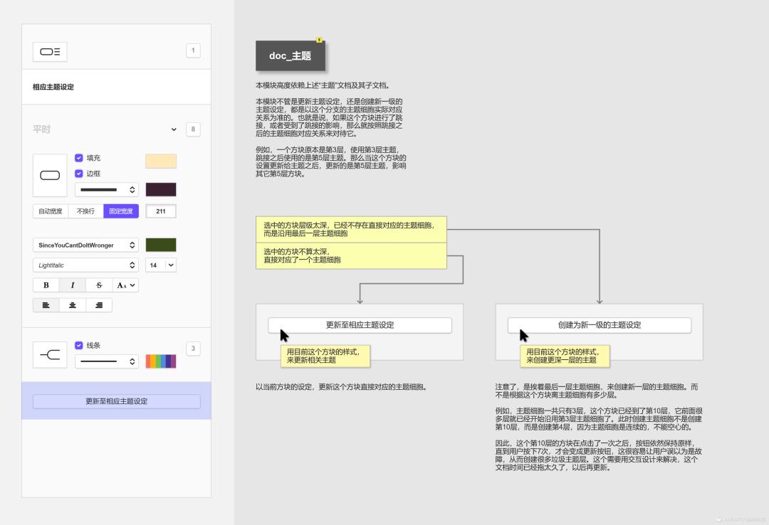Click the fixed width input showing 211
This screenshot has width=769, height=525.
[162, 211]
